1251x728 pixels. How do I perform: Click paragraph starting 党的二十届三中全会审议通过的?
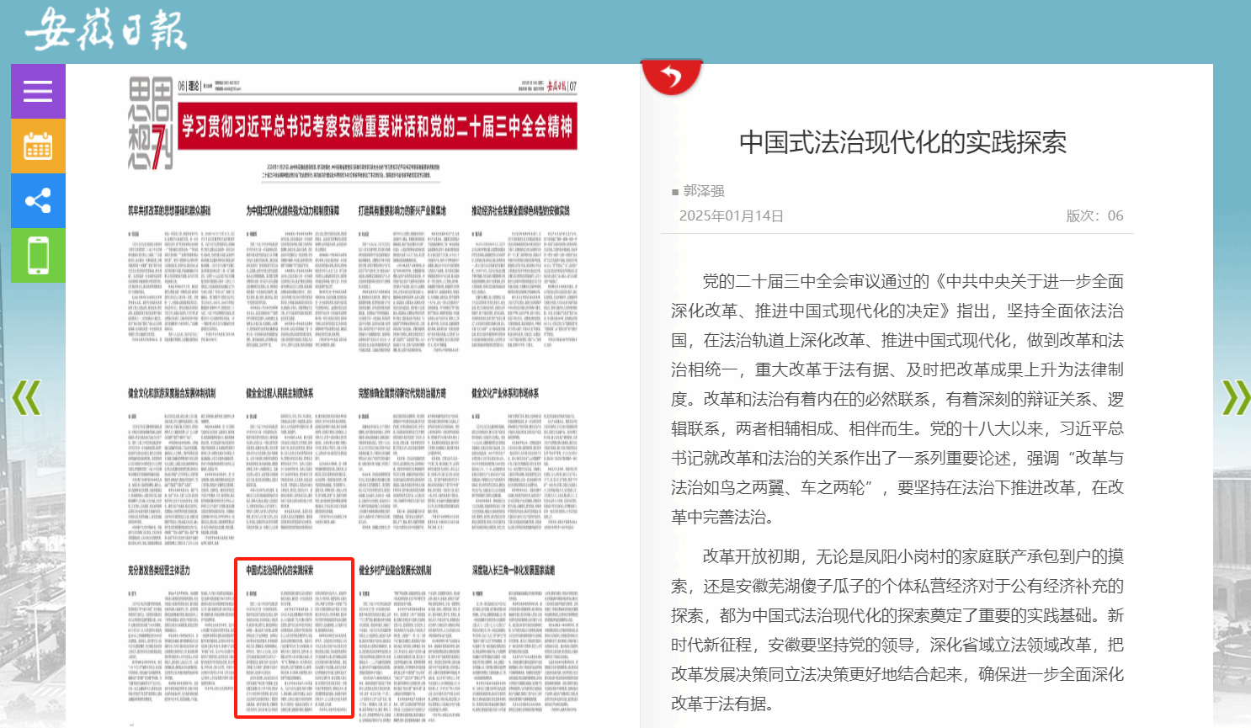pyautogui.click(x=897, y=399)
